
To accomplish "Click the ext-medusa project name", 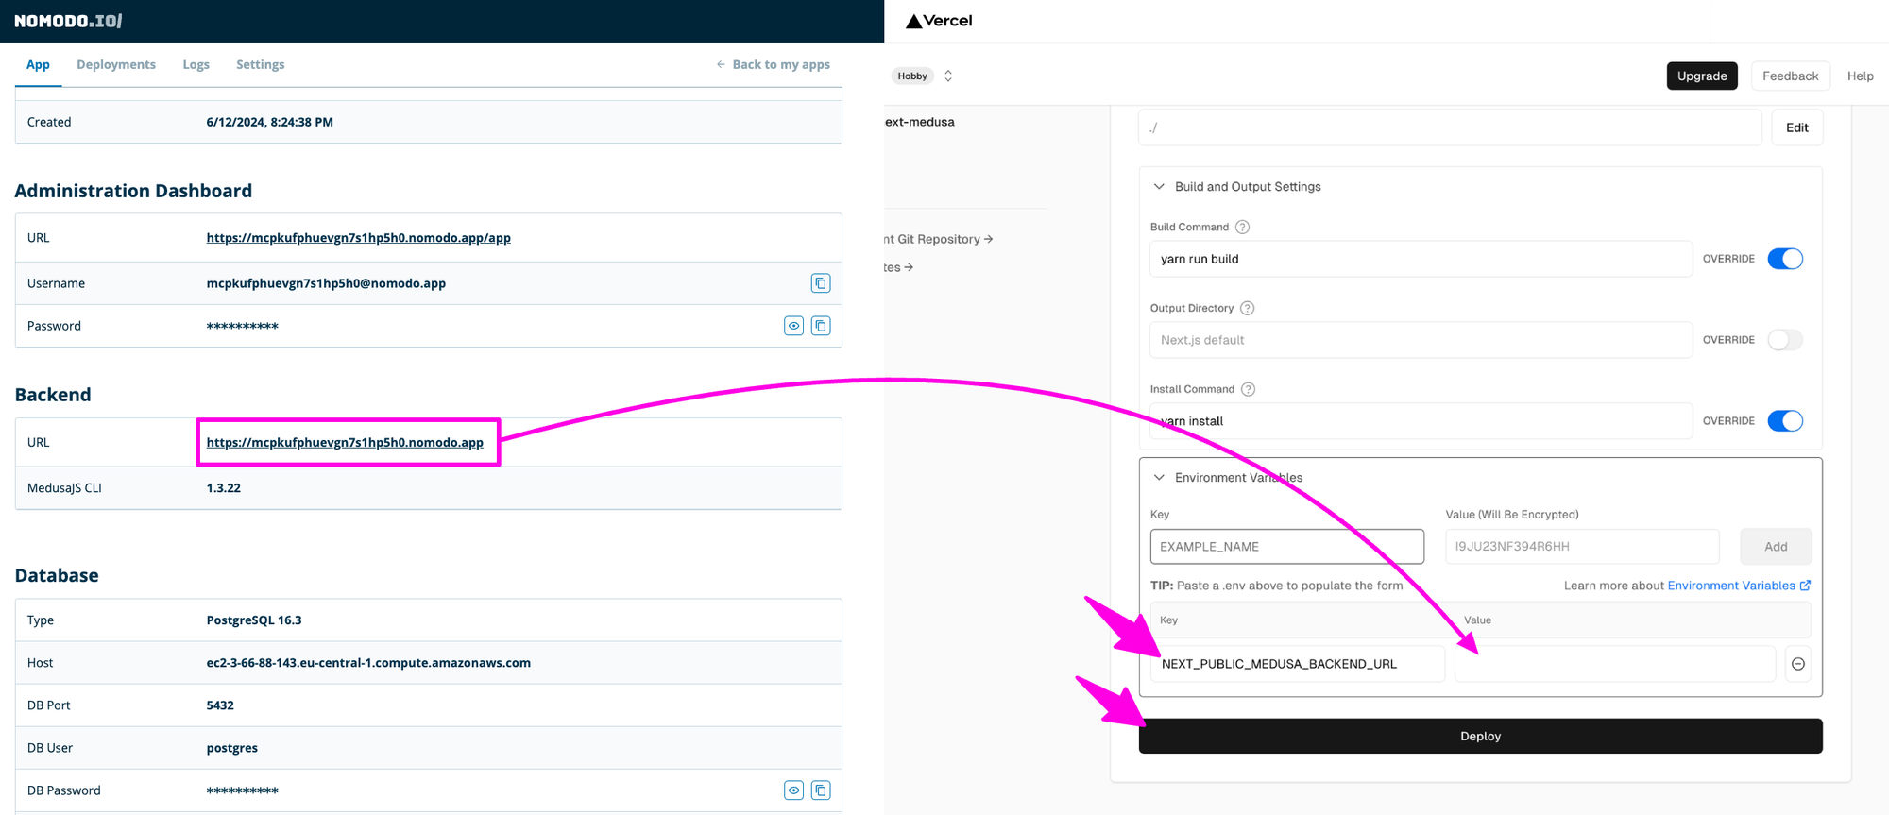I will [920, 122].
